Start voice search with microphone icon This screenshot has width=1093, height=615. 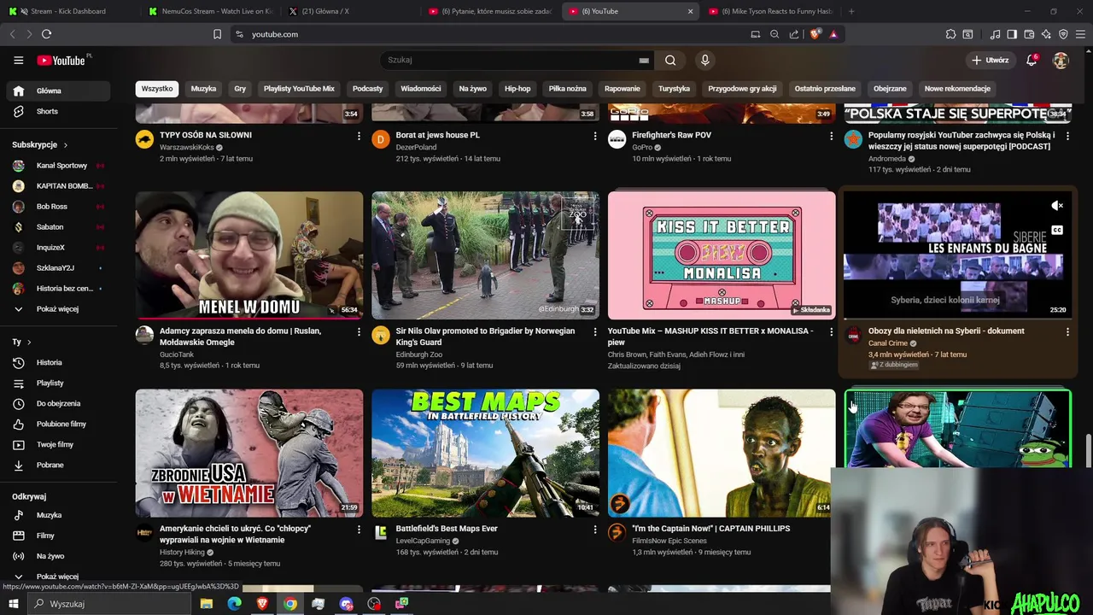coord(704,60)
